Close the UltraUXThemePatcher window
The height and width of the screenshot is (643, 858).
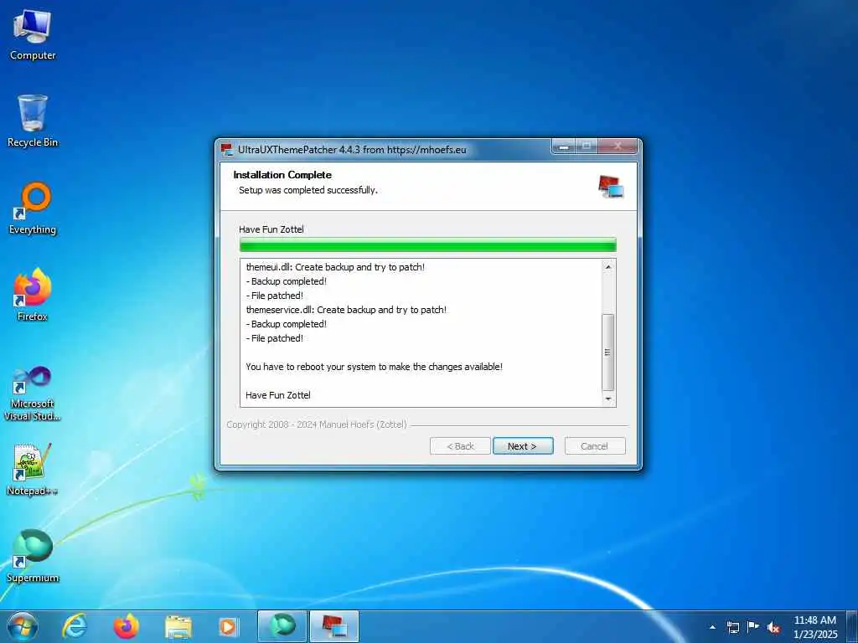[x=618, y=146]
